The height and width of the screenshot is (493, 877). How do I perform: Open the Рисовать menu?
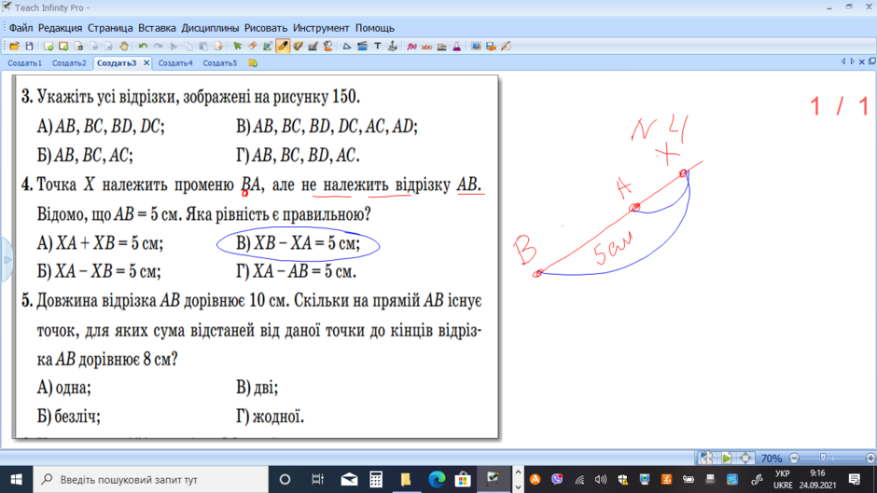[x=266, y=28]
